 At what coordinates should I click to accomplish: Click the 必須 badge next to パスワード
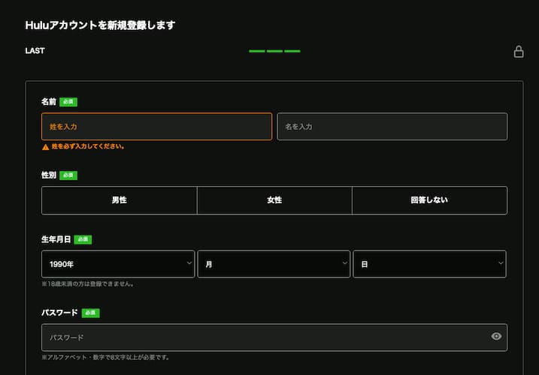tap(90, 313)
